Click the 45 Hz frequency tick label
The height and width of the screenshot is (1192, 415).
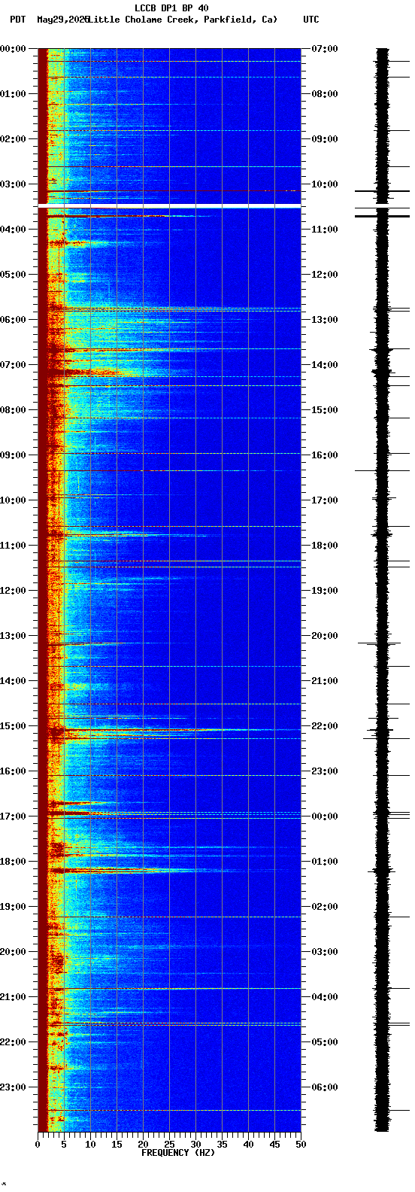[274, 1145]
